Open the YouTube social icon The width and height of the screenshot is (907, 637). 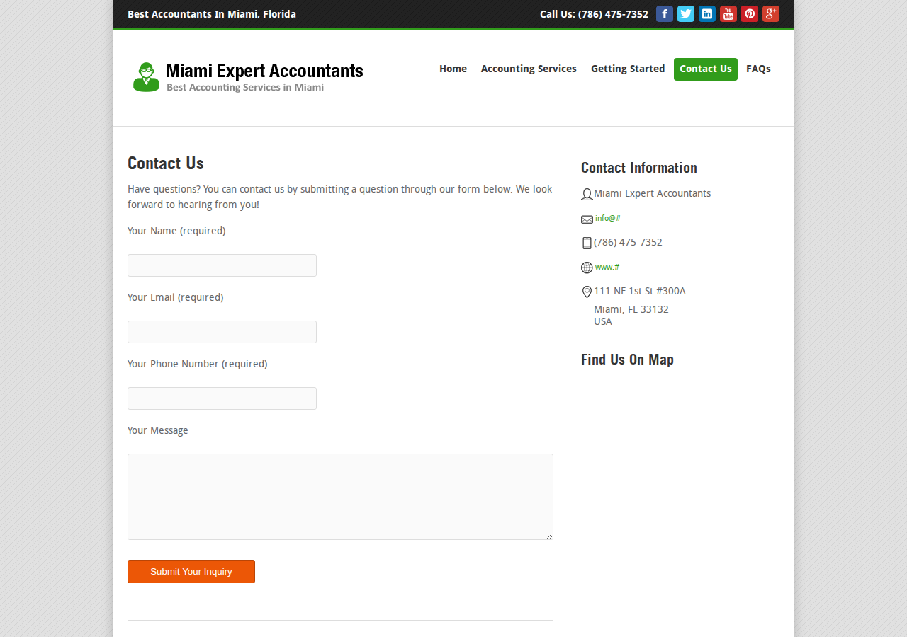[x=728, y=14]
